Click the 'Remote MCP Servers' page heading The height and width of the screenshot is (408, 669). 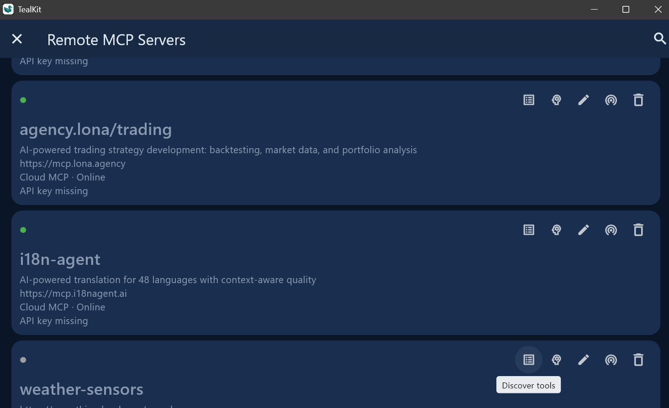[116, 40]
